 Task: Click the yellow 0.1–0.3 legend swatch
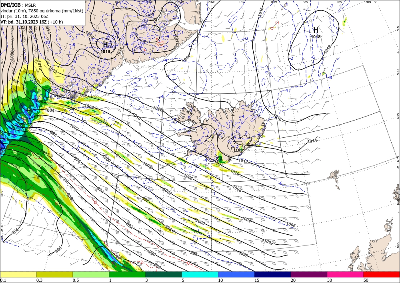click(x=18, y=274)
